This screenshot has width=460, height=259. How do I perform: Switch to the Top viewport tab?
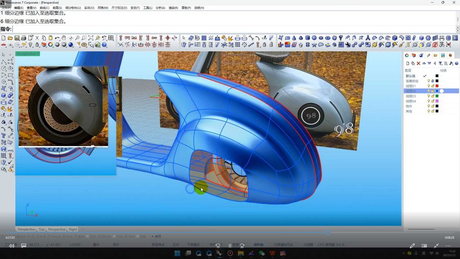pos(41,229)
